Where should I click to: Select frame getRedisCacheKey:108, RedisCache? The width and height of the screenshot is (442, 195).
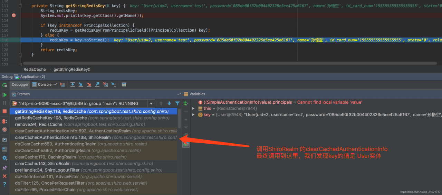click(94, 118)
